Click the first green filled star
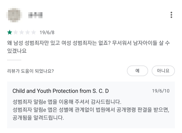 pyautogui.click(x=10, y=32)
